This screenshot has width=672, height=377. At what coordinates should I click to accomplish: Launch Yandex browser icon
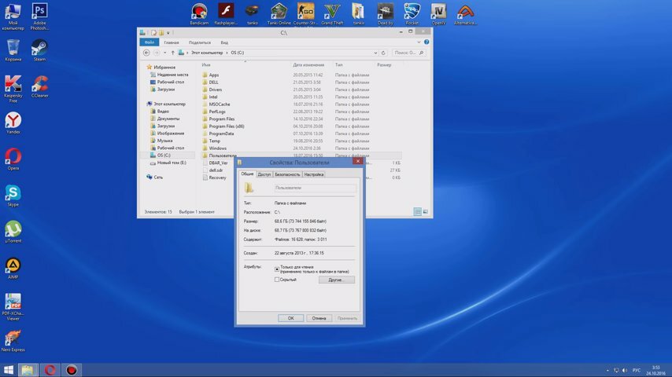[x=13, y=123]
